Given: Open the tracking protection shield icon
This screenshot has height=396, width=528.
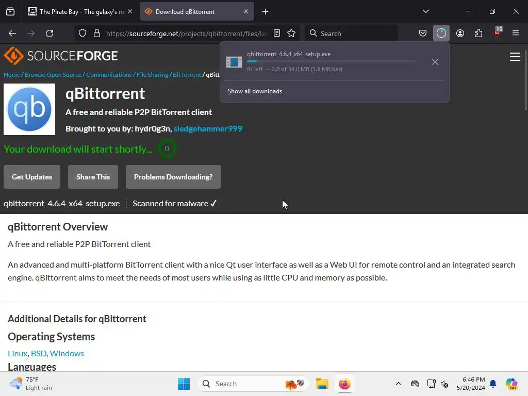Looking at the screenshot, I should click(82, 34).
